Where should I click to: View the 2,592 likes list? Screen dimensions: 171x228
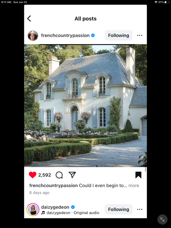pyautogui.click(x=45, y=175)
